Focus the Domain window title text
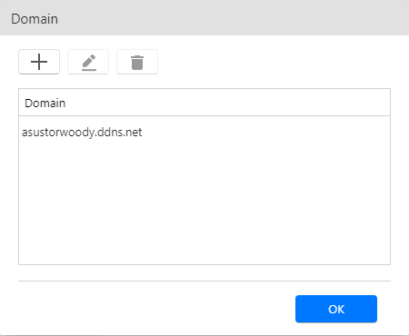The width and height of the screenshot is (409, 336). (x=35, y=19)
